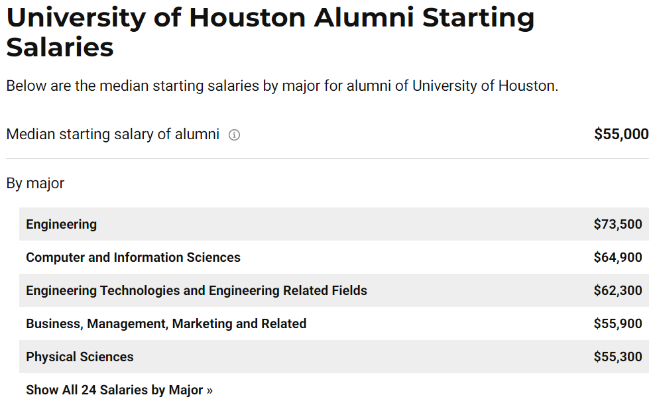
Task: Click the $55,000 median salary figure
Action: (621, 134)
